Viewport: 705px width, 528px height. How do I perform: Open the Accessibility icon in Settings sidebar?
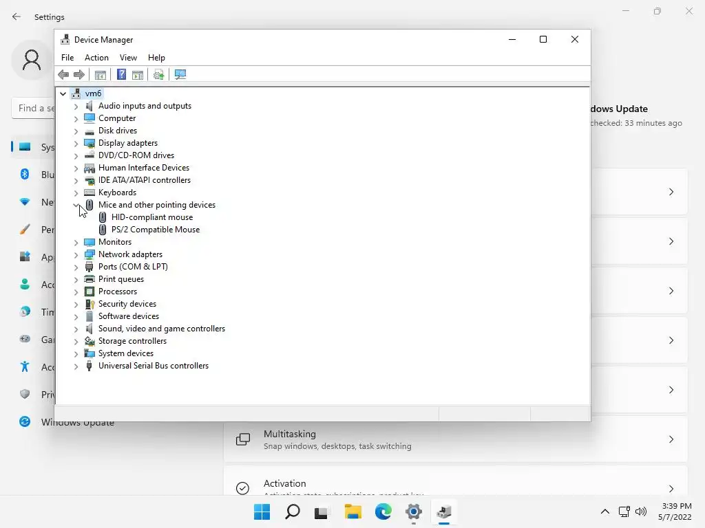[25, 367]
